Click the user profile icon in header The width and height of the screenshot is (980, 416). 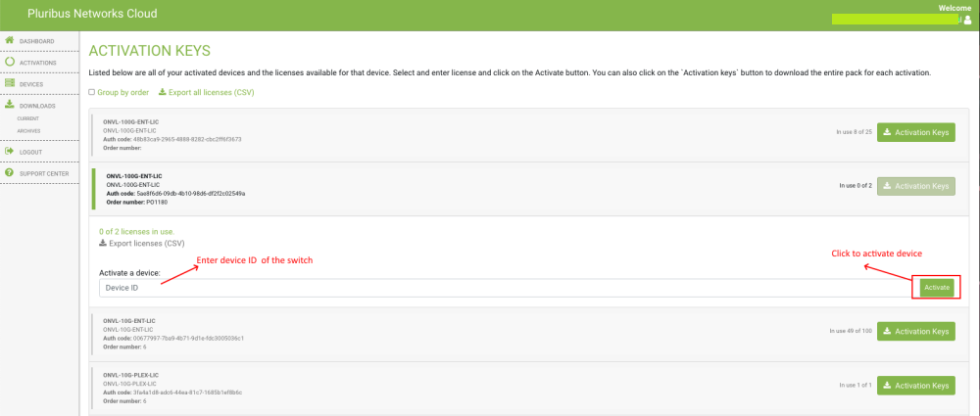coord(967,20)
